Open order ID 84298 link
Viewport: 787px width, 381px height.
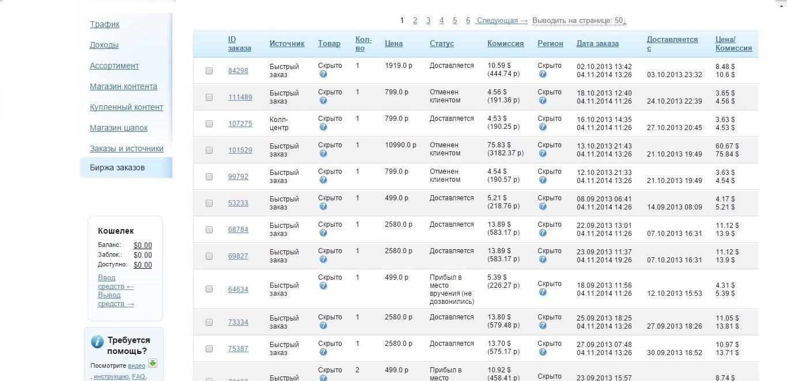238,71
